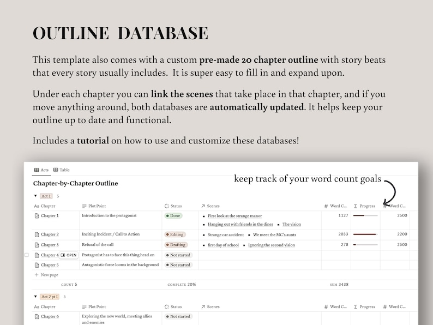Open scene 'Ignoring the second vision'
Screen dimensions: 433x325
click(x=272, y=245)
